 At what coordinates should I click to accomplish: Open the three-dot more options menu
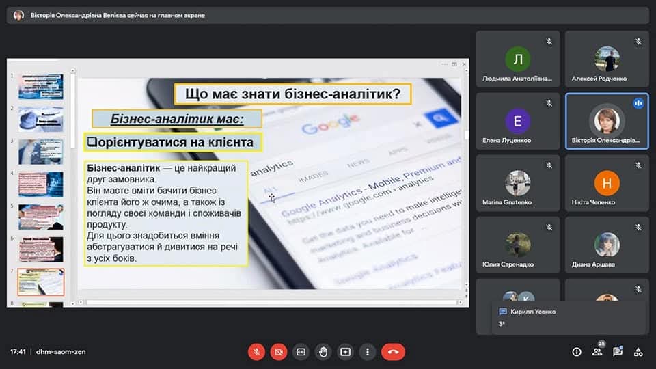tap(368, 352)
